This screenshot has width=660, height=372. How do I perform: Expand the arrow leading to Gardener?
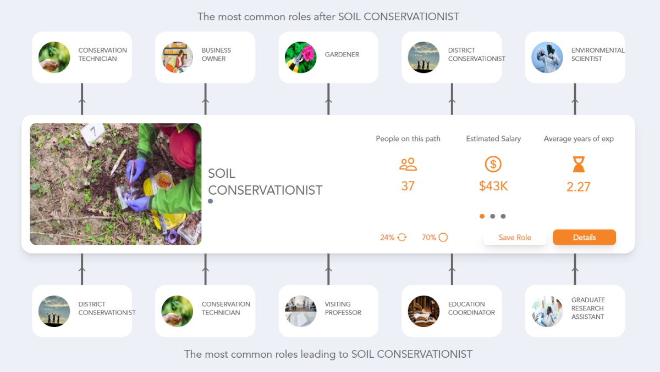328,102
